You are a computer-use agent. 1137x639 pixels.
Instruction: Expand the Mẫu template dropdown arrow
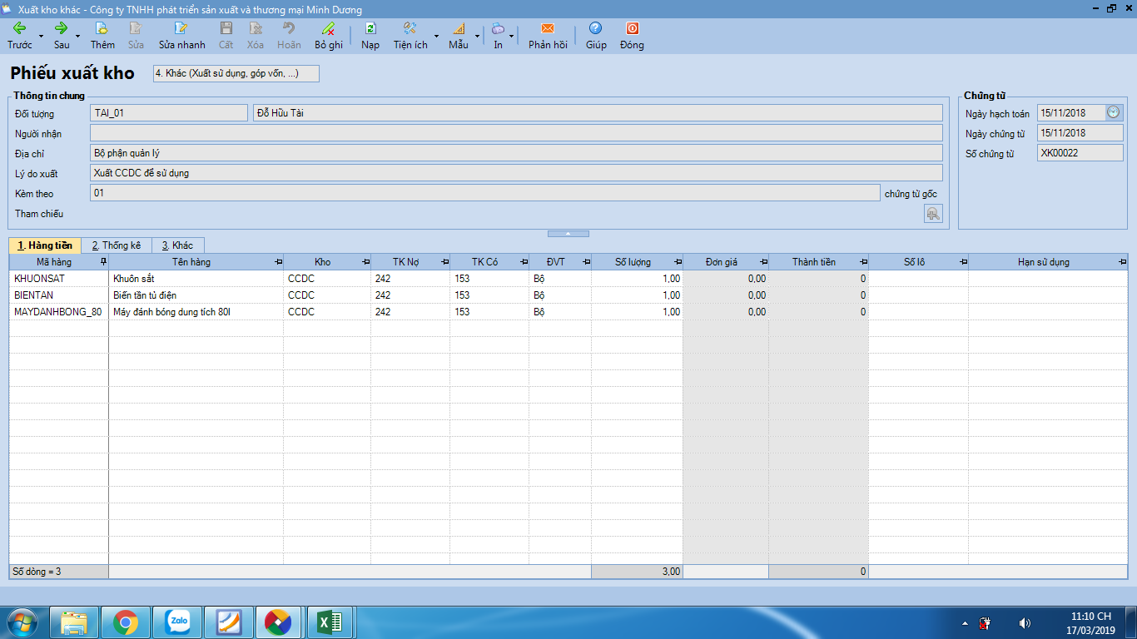tap(477, 37)
